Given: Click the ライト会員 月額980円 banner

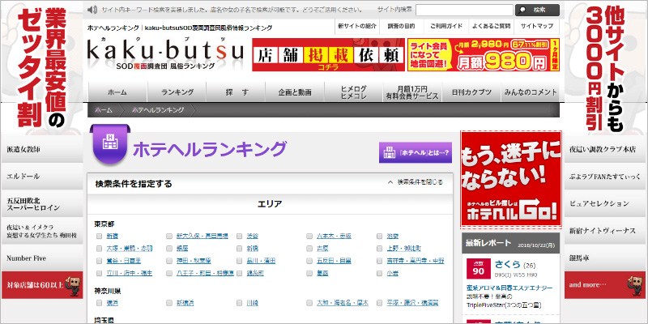Looking at the screenshot, I should (x=484, y=54).
